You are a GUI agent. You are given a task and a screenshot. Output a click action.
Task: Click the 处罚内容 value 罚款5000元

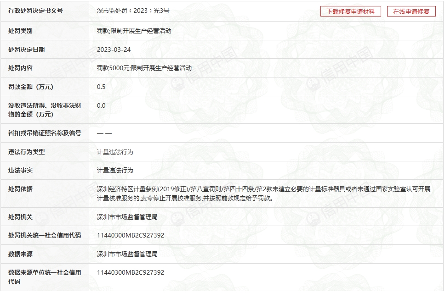tap(114, 68)
